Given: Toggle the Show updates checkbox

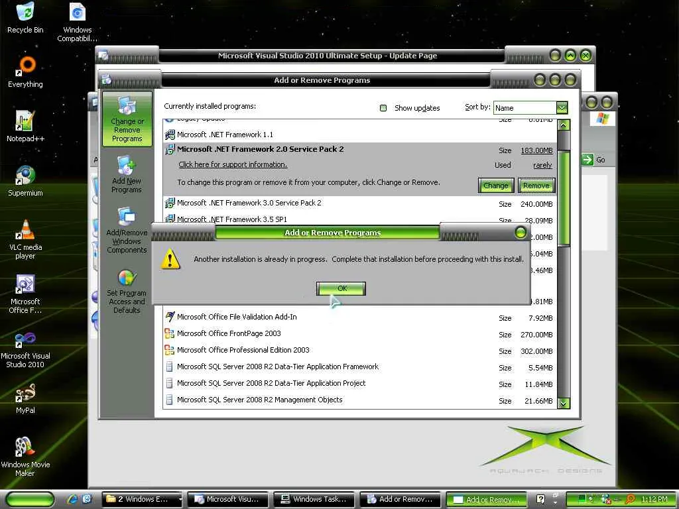Looking at the screenshot, I should point(383,108).
